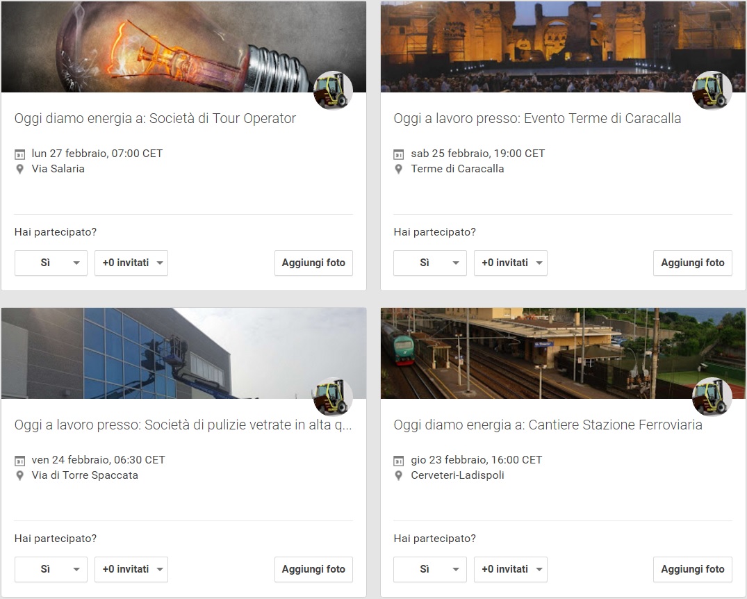Click the forklift avatar on the pulizie vetrate card
Image resolution: width=747 pixels, height=599 pixels.
click(333, 397)
